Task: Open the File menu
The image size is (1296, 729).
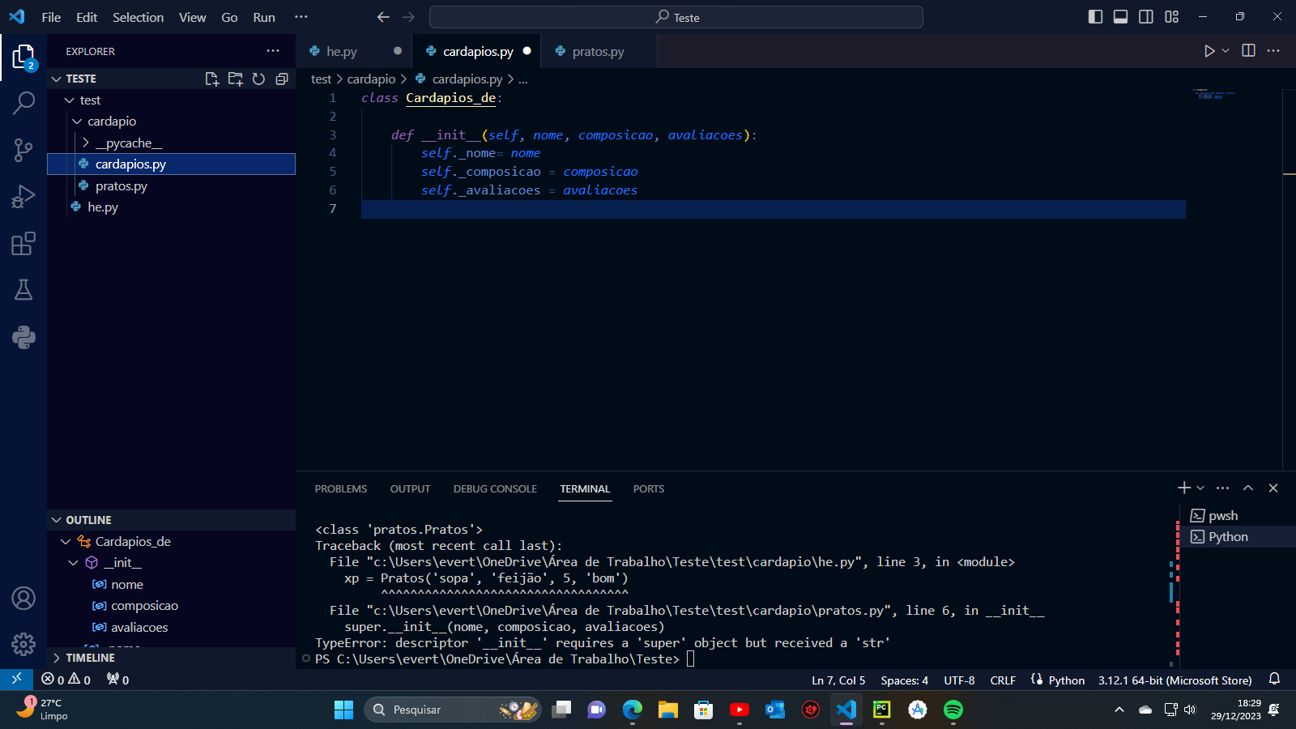Action: pyautogui.click(x=51, y=17)
